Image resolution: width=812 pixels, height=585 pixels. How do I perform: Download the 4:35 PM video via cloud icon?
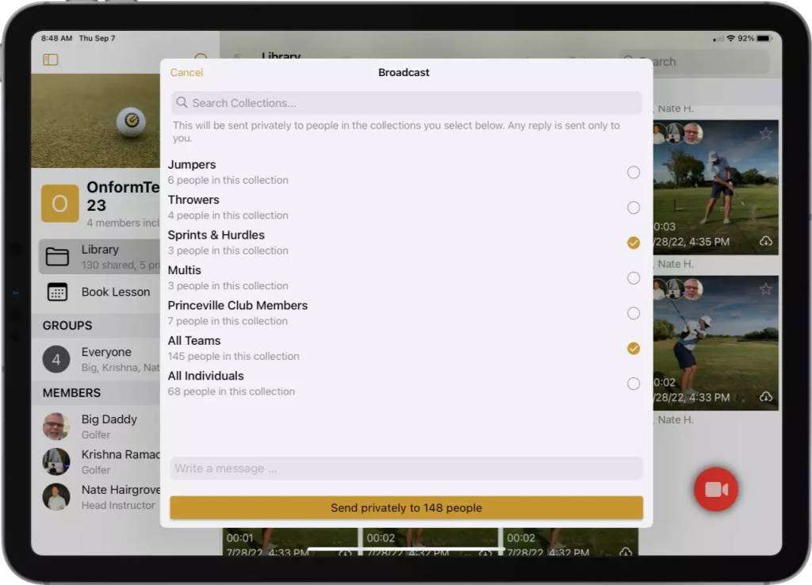pos(766,241)
